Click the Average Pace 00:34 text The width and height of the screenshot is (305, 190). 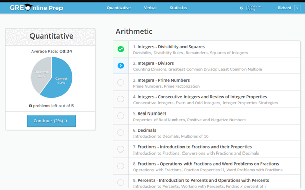[51, 51]
